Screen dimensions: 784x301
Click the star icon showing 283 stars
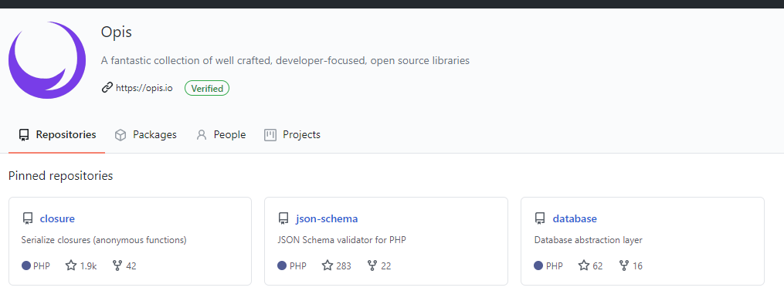tap(328, 265)
